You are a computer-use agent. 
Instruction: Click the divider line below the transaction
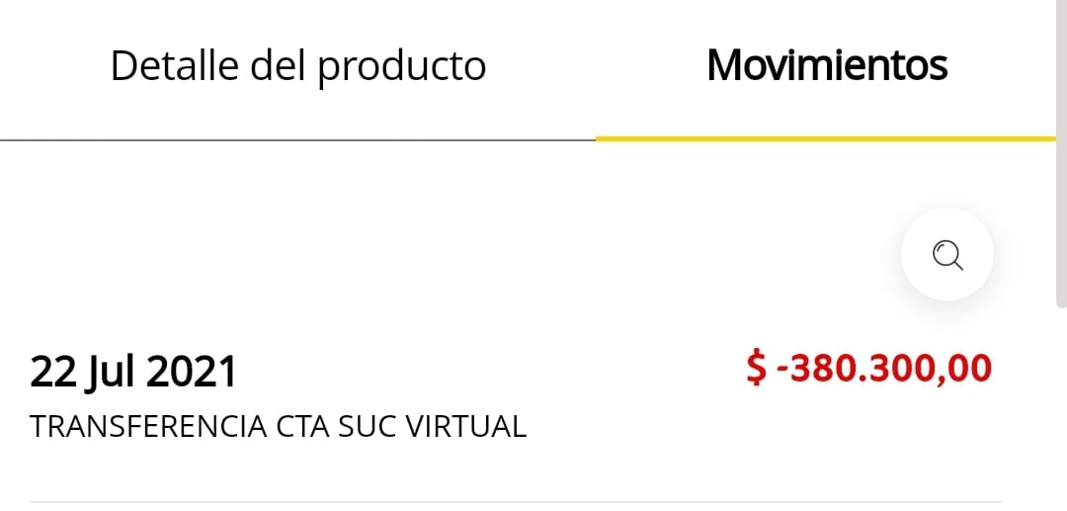(514, 502)
